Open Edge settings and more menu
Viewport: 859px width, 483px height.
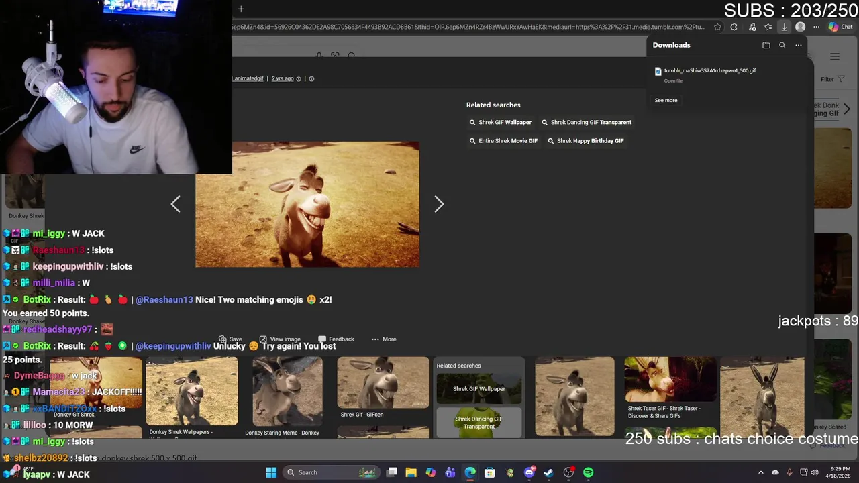coord(816,27)
